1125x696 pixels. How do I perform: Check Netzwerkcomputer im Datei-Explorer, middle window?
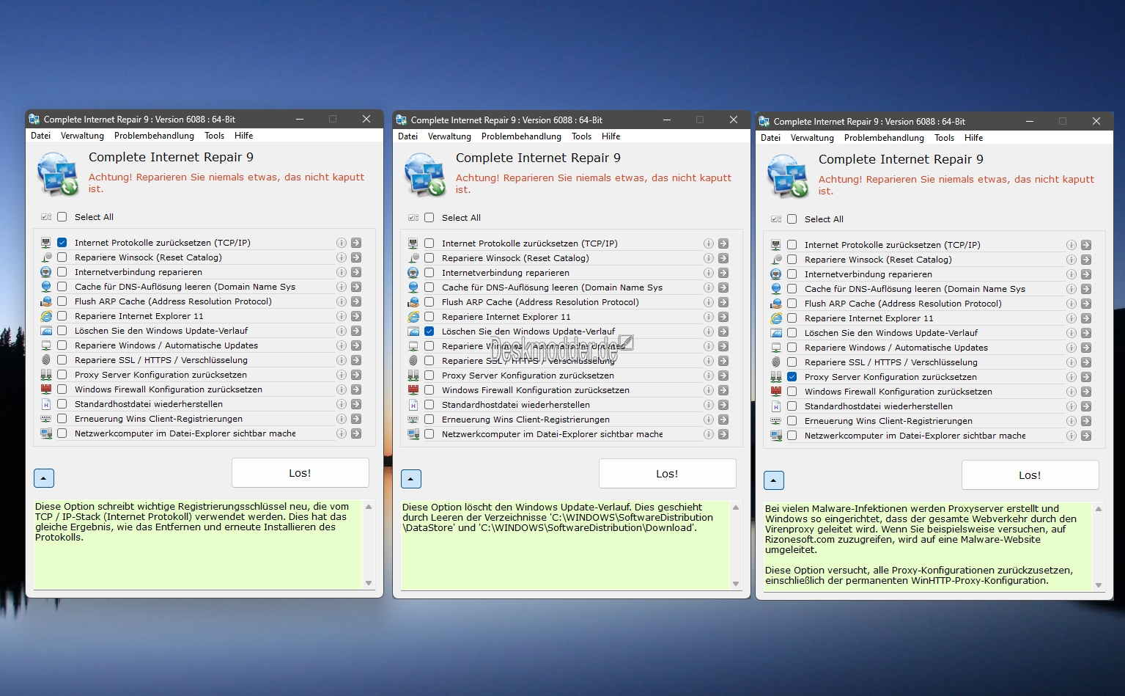[x=429, y=434]
